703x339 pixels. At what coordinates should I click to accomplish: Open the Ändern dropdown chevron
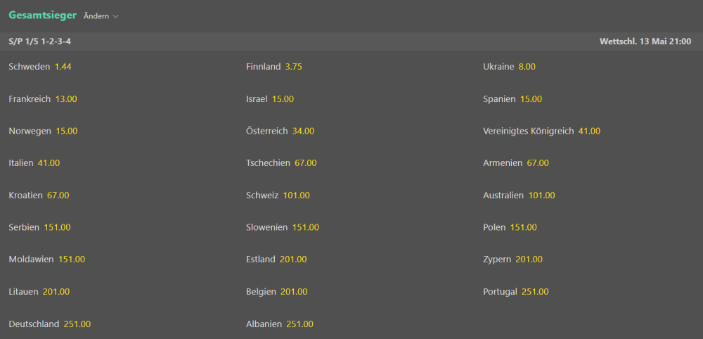pyautogui.click(x=116, y=16)
